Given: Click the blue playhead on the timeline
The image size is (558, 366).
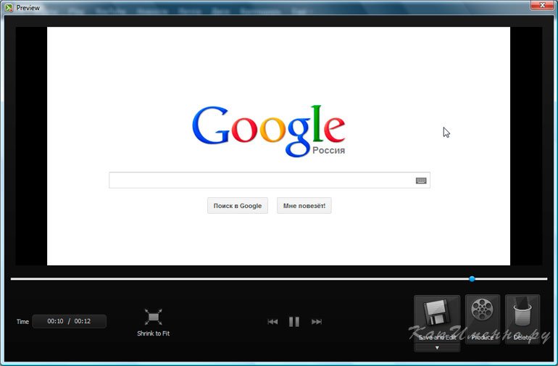Looking at the screenshot, I should pyautogui.click(x=472, y=279).
